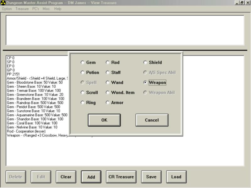Cancel the treasure type dialog

pyautogui.click(x=152, y=120)
